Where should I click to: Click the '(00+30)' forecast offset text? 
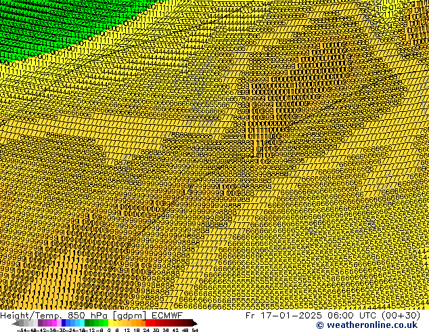(x=401, y=315)
